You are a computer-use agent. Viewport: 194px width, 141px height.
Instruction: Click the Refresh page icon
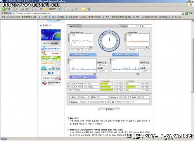coord(27,9)
